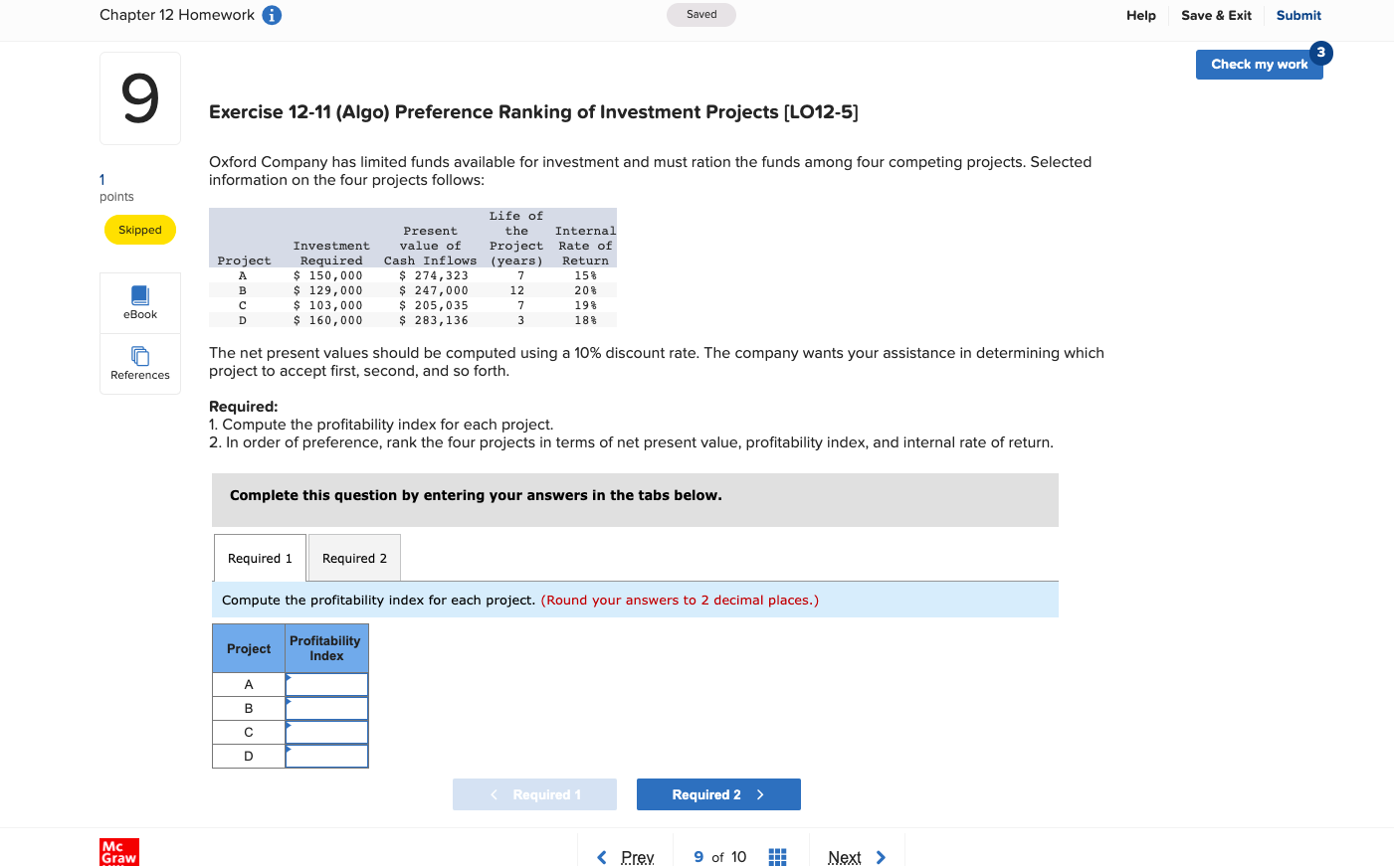1394x866 pixels.
Task: Click the '9 of 10' question counter
Action: pyautogui.click(x=719, y=857)
